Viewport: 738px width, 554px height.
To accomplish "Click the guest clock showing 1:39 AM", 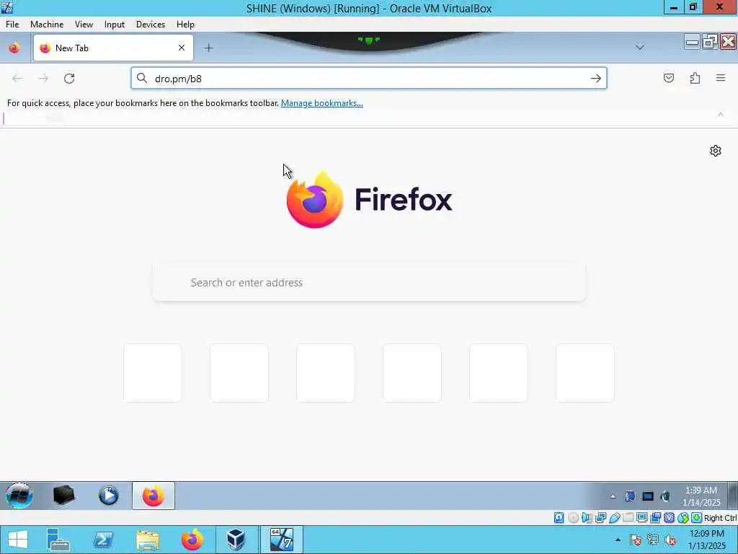I will [x=701, y=496].
